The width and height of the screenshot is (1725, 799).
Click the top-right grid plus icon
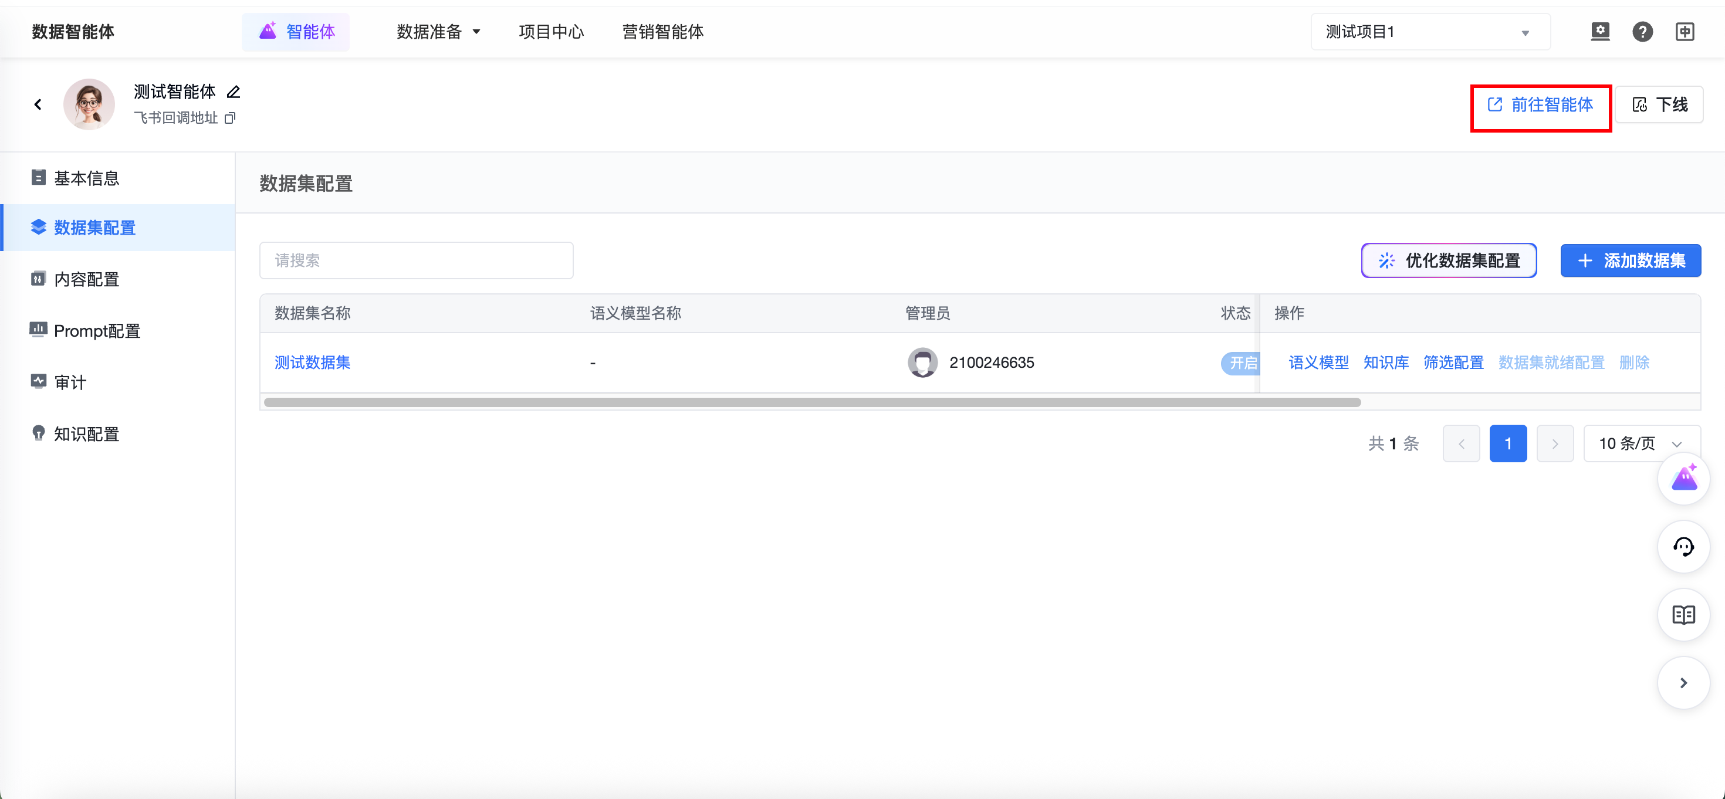point(1685,32)
